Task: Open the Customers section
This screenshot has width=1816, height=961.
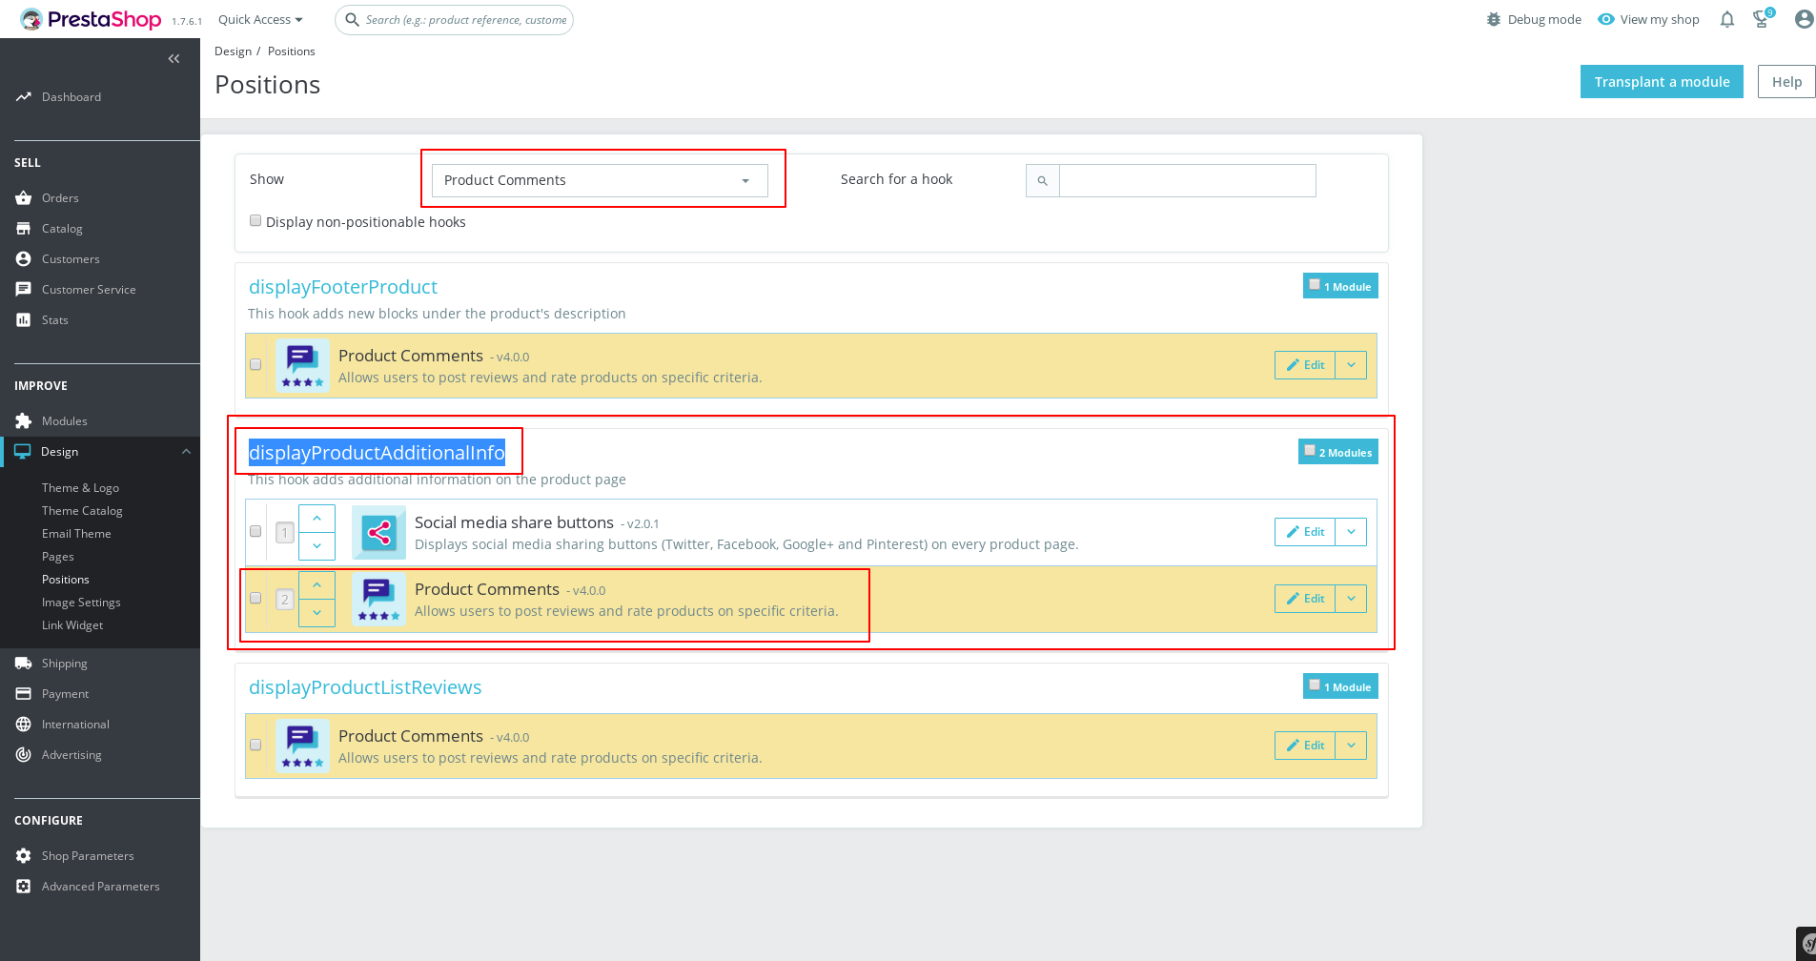Action: [71, 258]
